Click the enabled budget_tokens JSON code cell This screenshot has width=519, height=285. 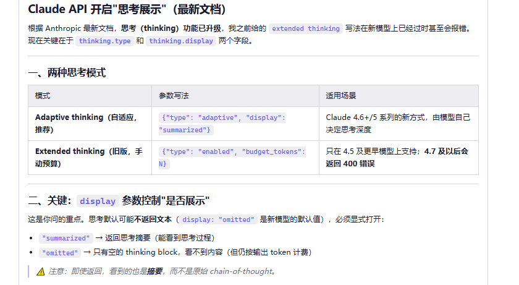[x=235, y=158]
